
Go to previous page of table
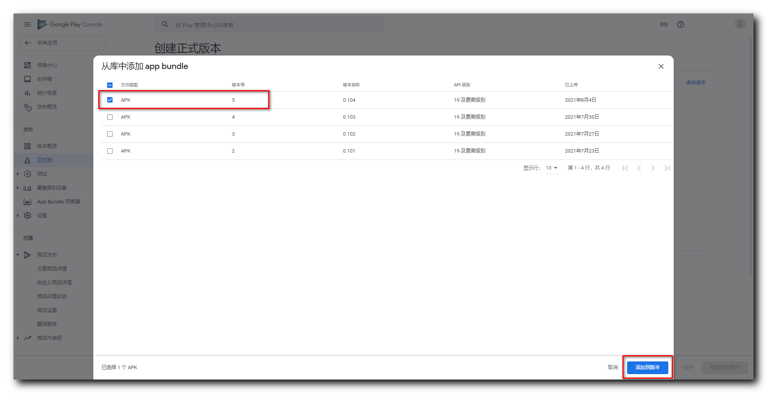pos(639,168)
